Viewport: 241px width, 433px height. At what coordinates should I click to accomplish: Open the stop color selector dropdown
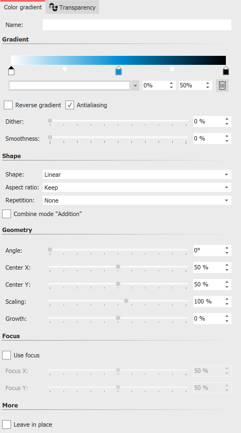click(135, 85)
